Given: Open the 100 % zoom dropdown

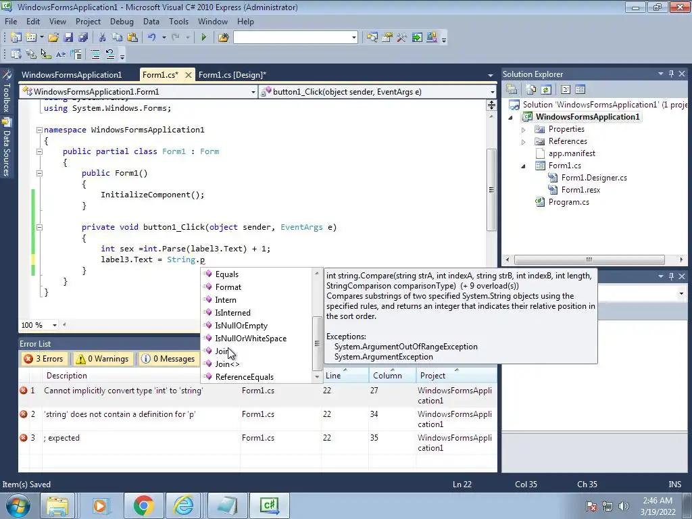Looking at the screenshot, I should pos(54,325).
